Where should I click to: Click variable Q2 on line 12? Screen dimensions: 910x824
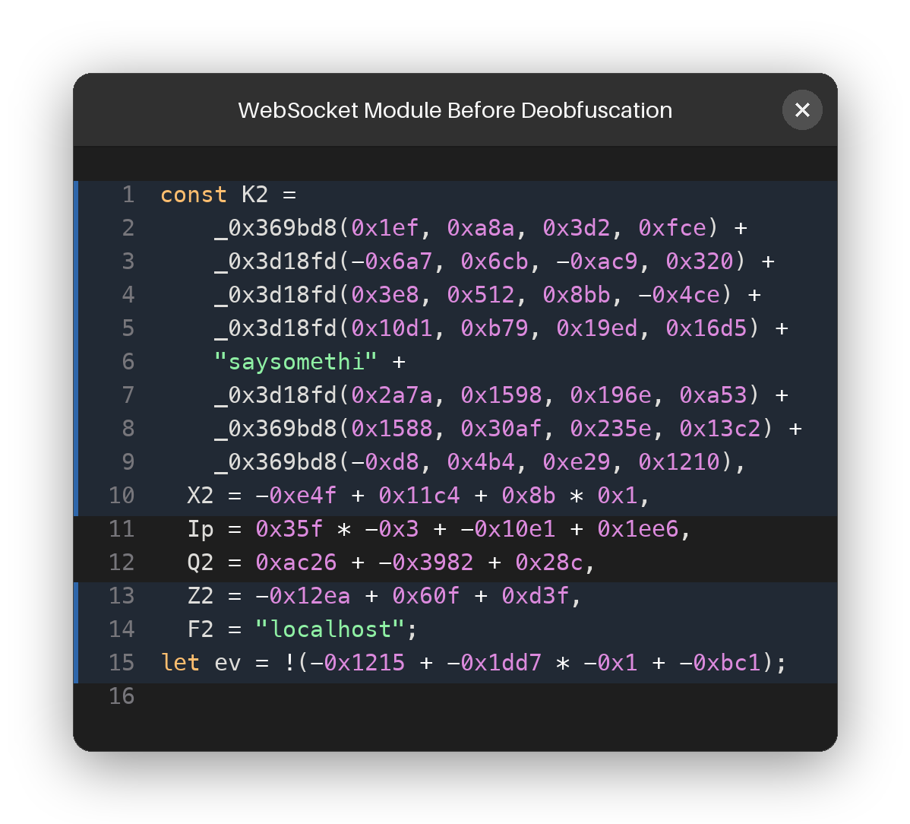pyautogui.click(x=201, y=562)
